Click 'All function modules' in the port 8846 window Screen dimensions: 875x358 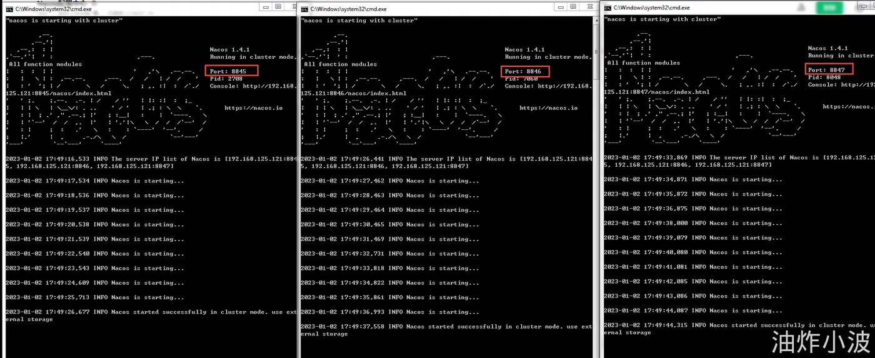tap(341, 64)
